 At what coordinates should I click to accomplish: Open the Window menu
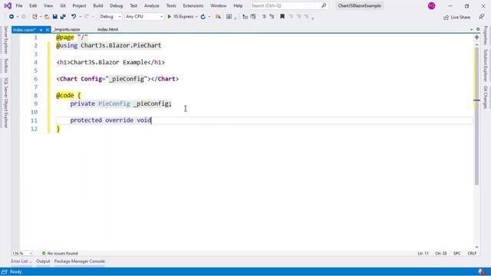coord(218,5)
